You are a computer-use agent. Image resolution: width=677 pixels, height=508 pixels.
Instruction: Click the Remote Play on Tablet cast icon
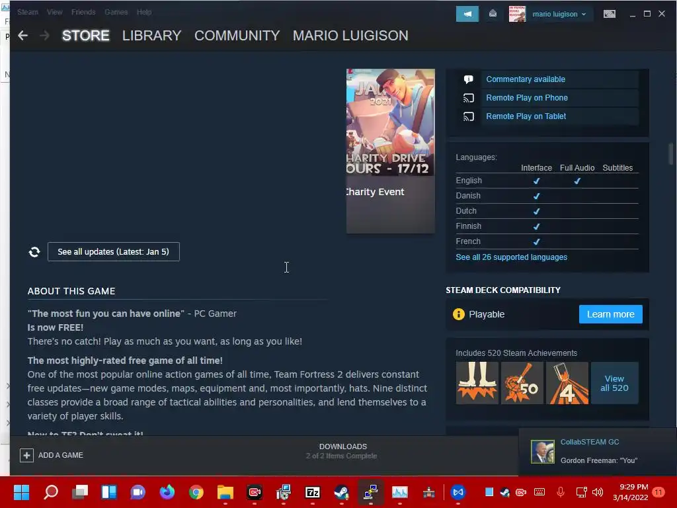coord(469,116)
